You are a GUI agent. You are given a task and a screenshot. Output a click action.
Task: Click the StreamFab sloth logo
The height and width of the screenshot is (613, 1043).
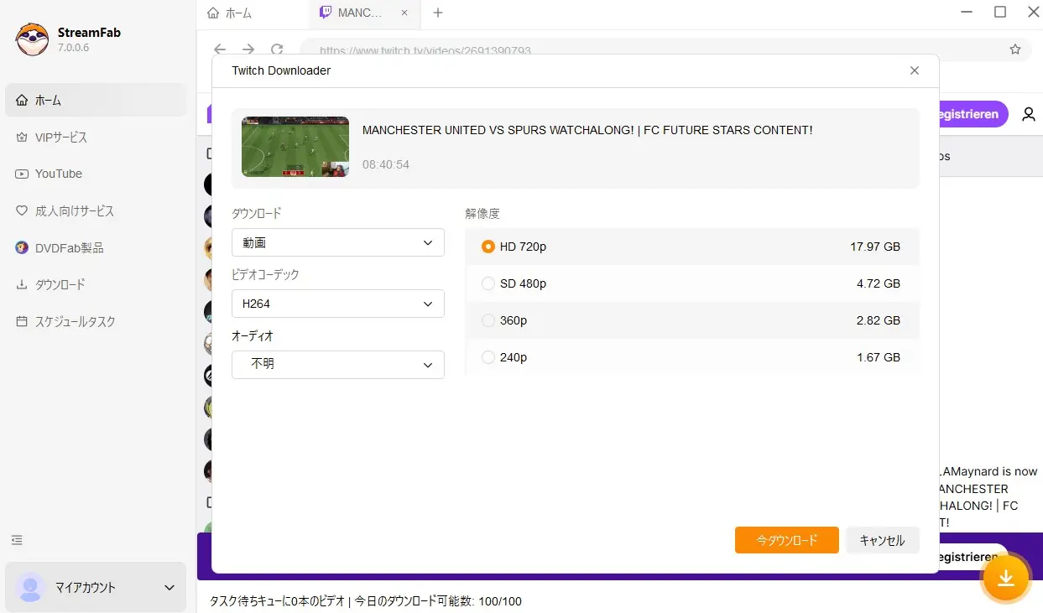pyautogui.click(x=32, y=39)
